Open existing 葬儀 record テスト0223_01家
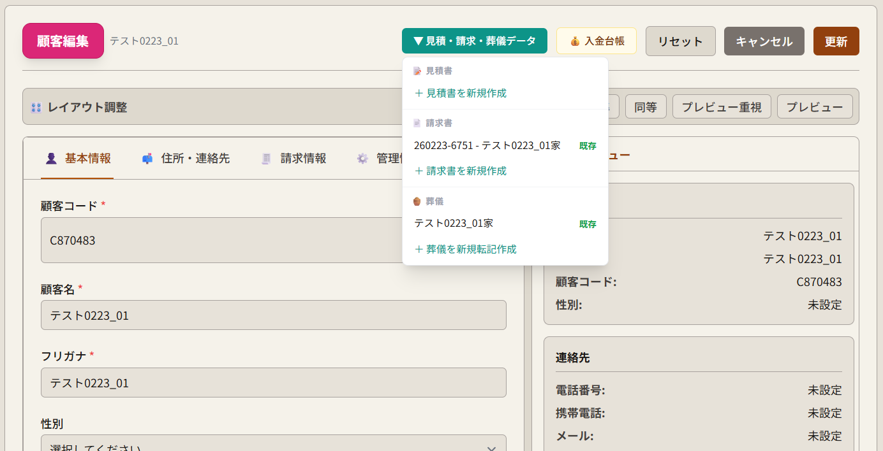 pyautogui.click(x=454, y=224)
